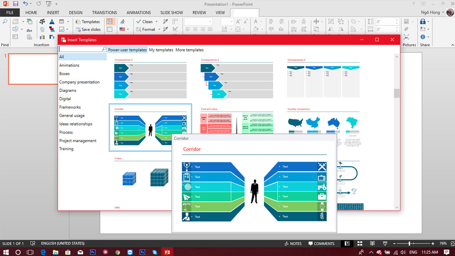This screenshot has width=455, height=256.
Task: Switch to the DESIGN ribbon tab
Action: tap(76, 12)
